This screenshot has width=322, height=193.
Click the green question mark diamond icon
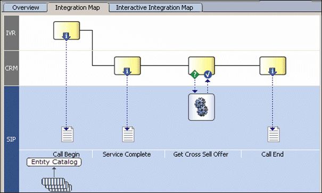pyautogui.click(x=195, y=75)
